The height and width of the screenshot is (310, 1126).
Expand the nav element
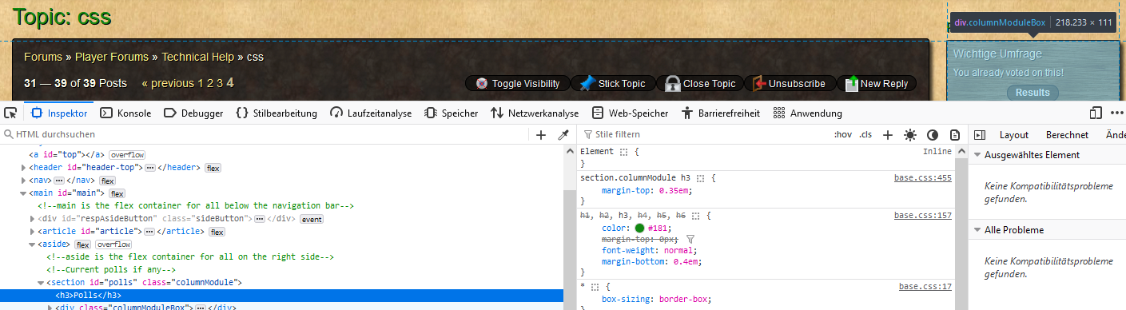23,181
